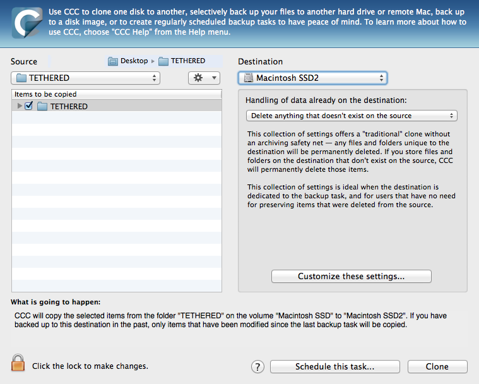Expand the TETHERED folder disclosure triangle
This screenshot has width=479, height=384.
coord(20,106)
